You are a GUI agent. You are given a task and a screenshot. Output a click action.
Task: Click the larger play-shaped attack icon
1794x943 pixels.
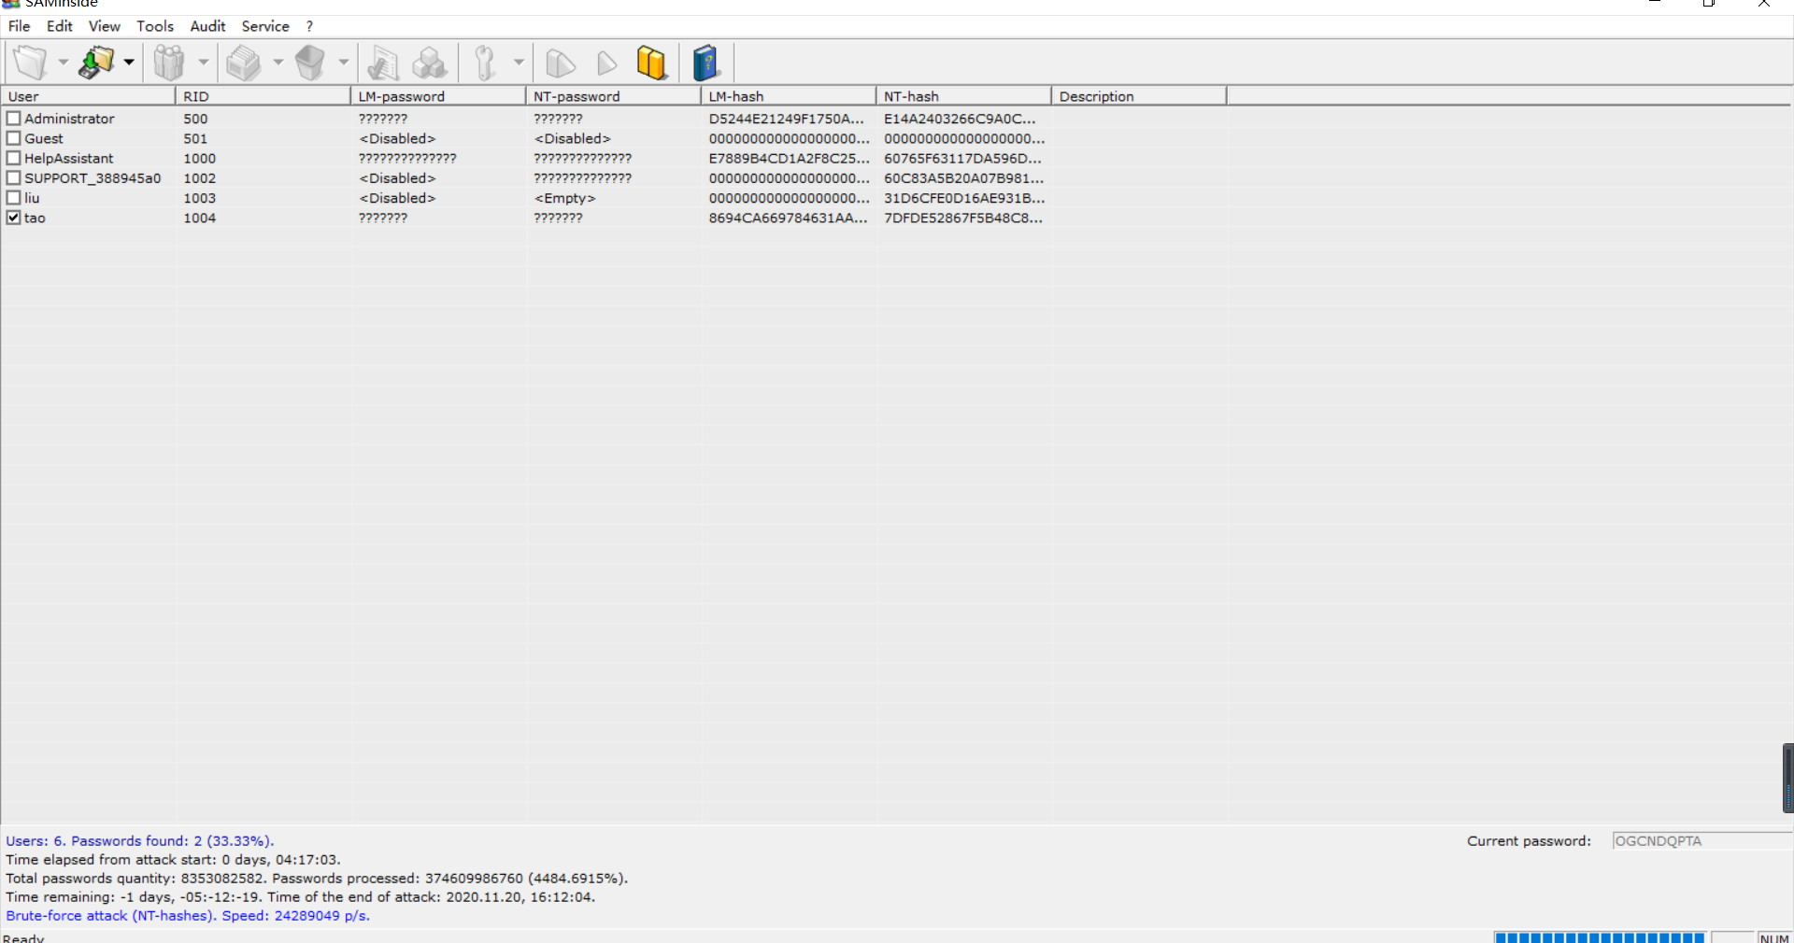pyautogui.click(x=560, y=63)
